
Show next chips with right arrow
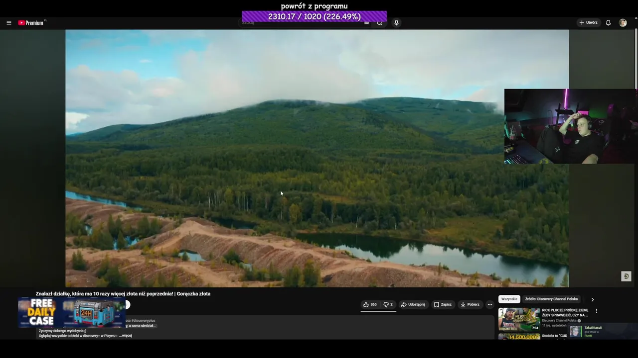click(593, 299)
